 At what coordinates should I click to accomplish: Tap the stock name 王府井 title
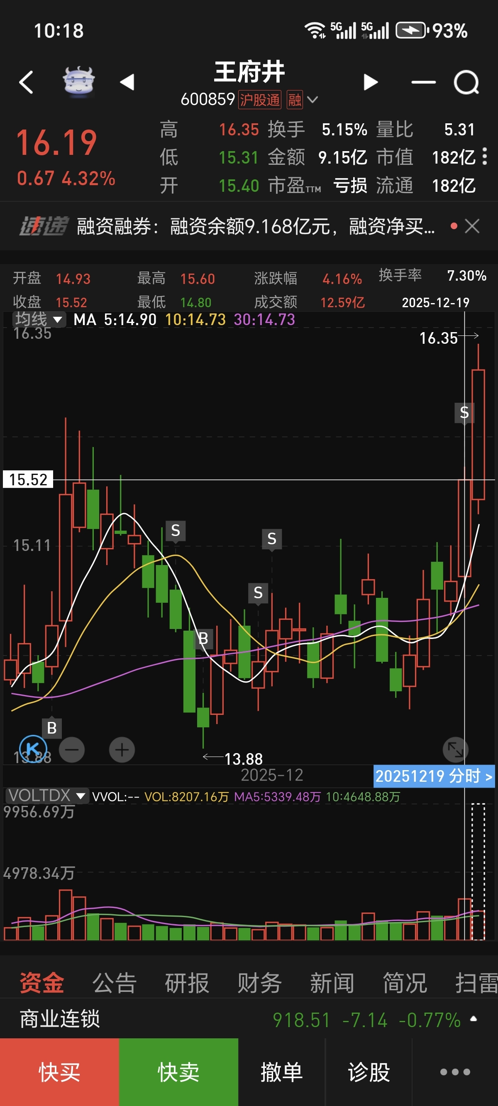point(249,72)
